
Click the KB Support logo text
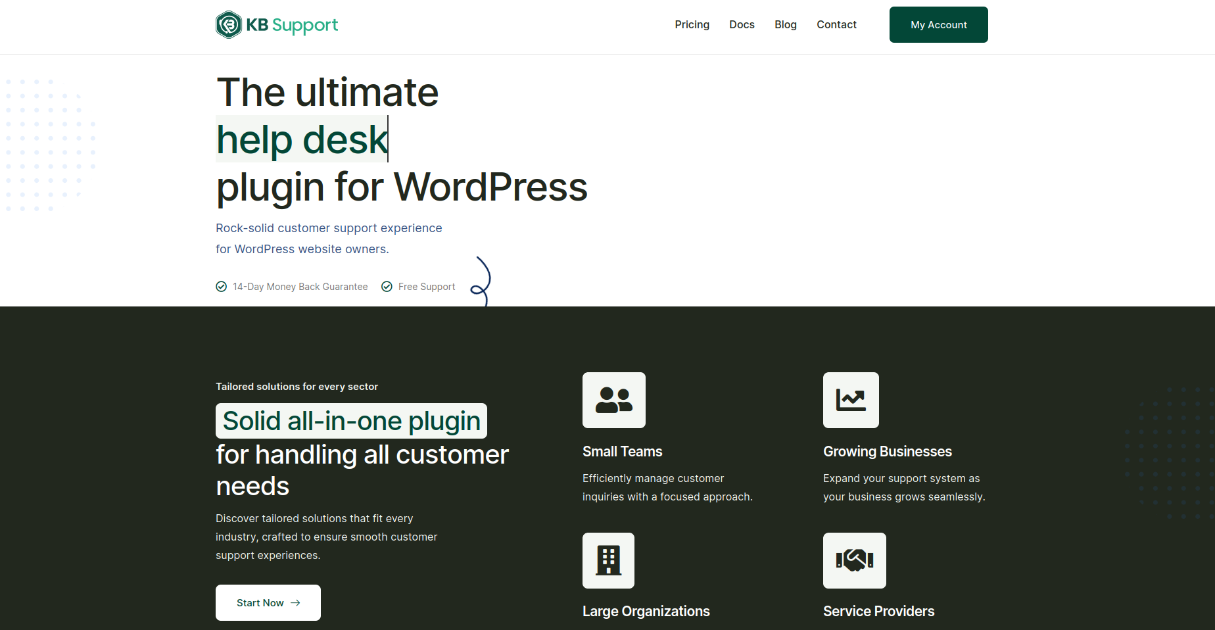click(292, 25)
